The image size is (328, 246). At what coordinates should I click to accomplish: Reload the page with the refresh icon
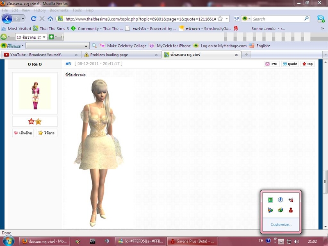tap(34, 19)
